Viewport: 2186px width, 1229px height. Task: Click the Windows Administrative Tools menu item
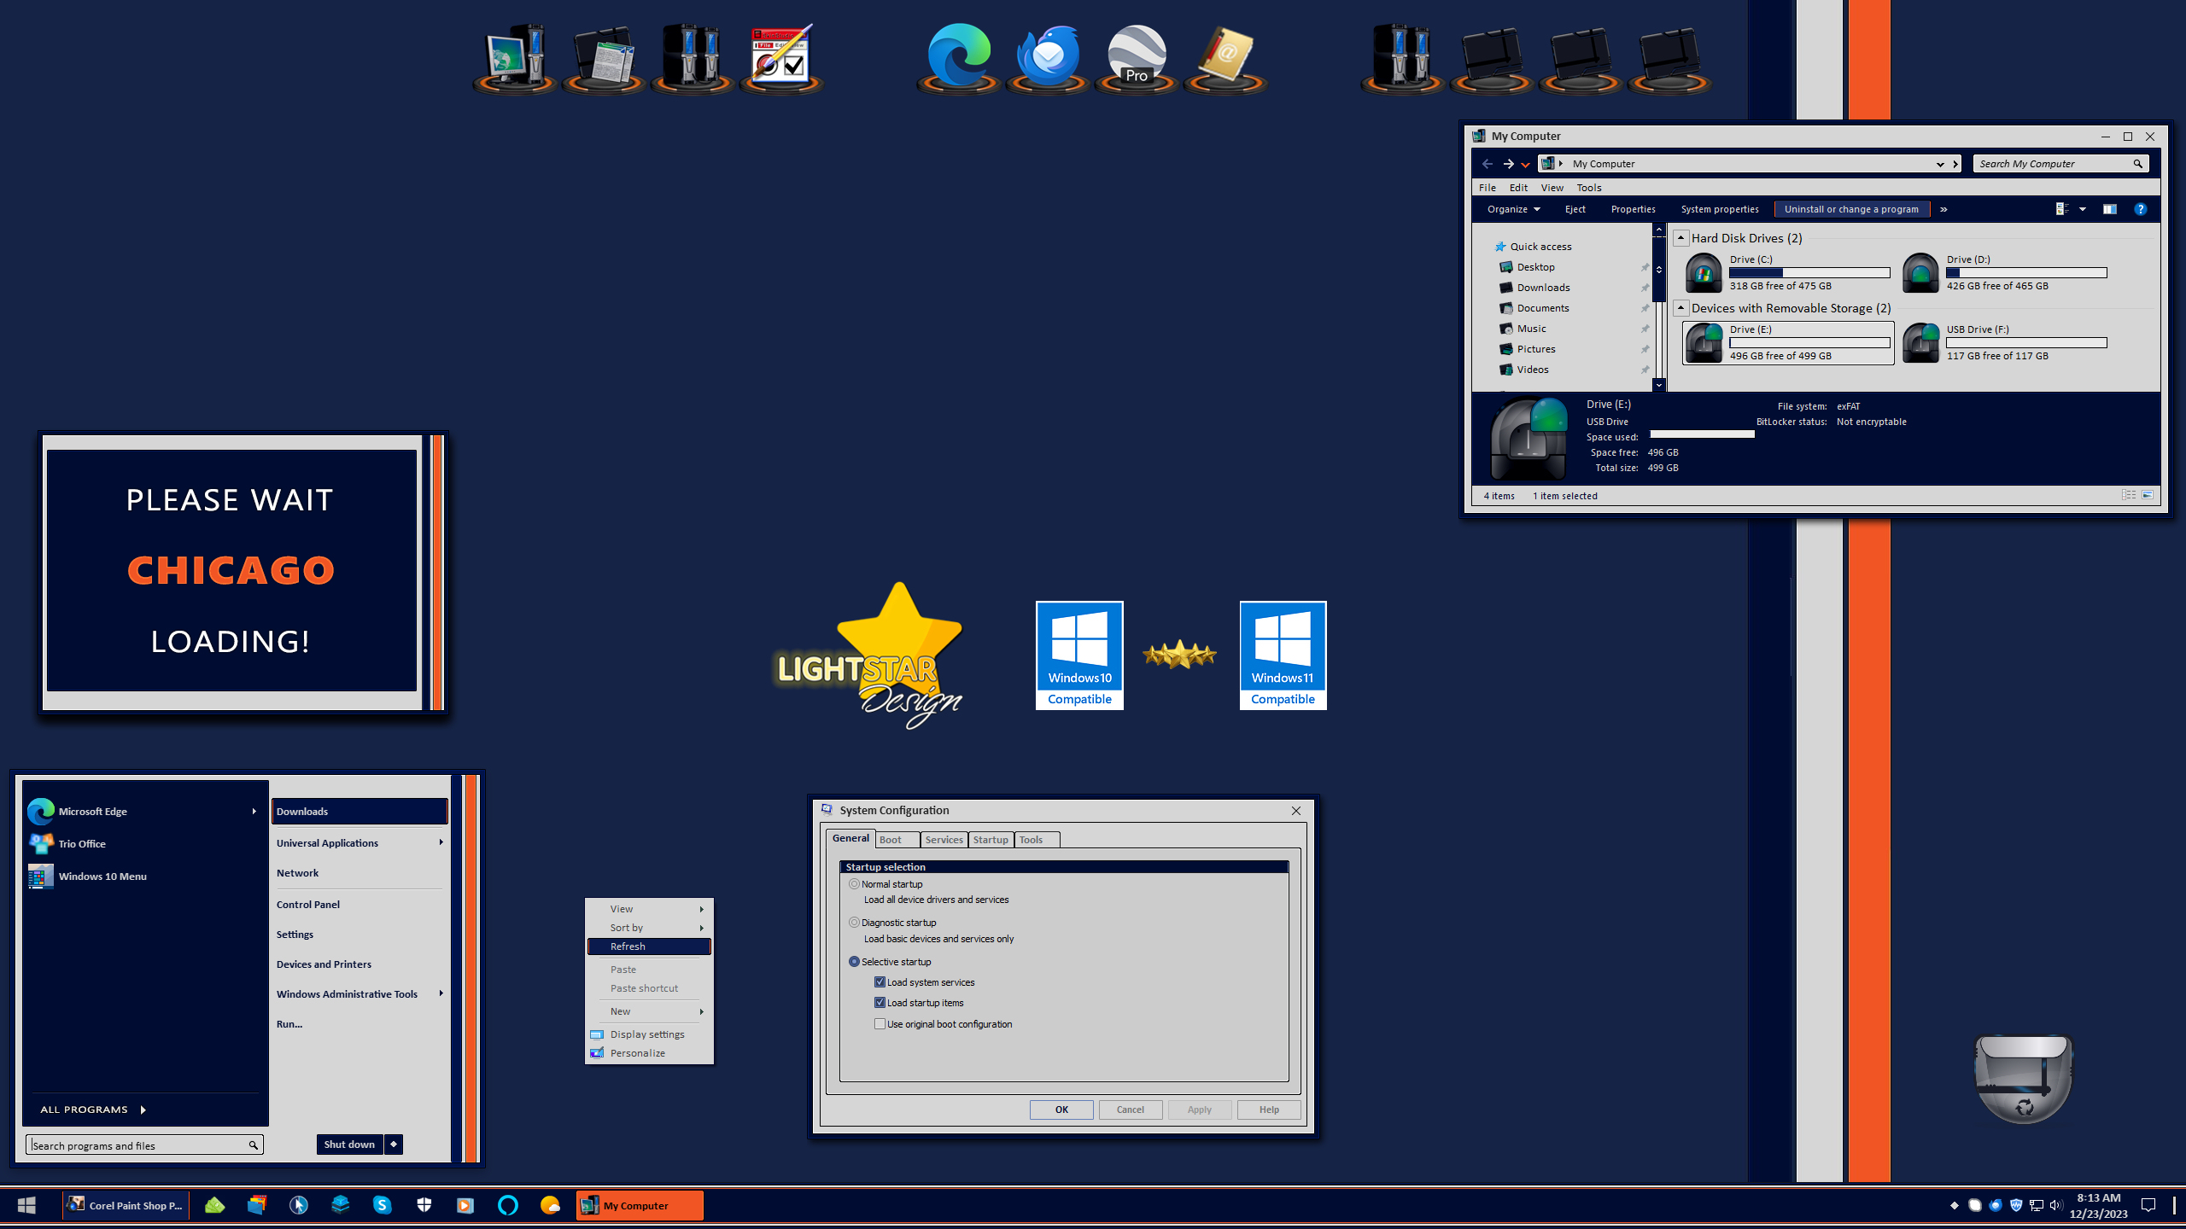[x=347, y=995]
